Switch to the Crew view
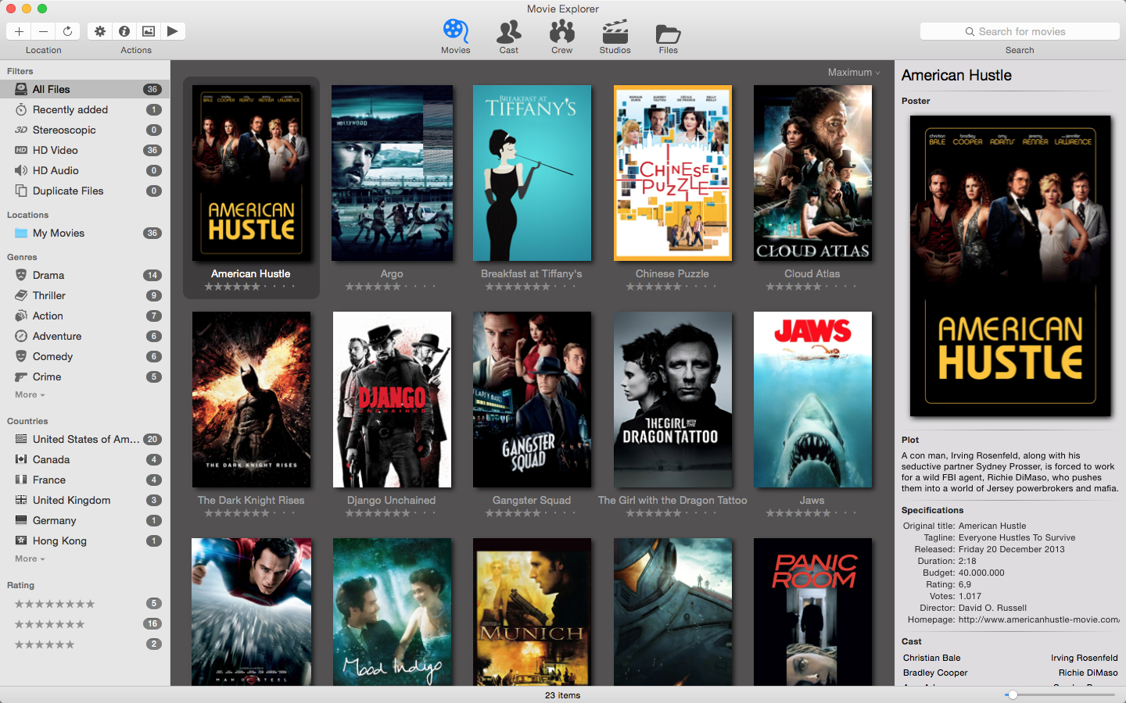 coord(562,37)
